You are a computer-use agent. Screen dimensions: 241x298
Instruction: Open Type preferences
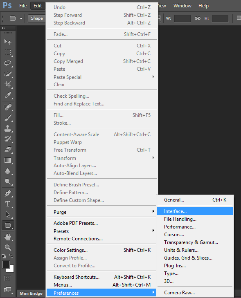195,273
